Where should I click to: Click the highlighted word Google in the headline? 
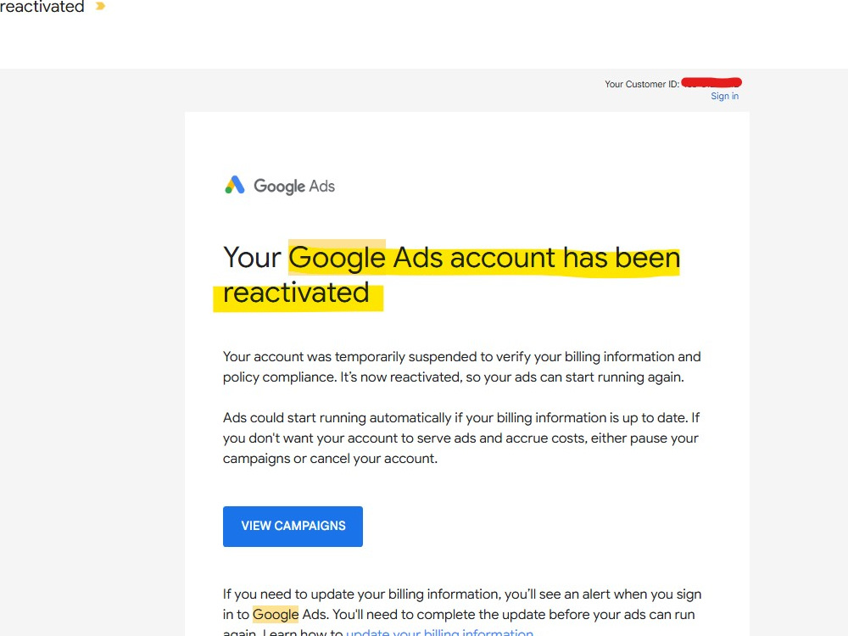[x=337, y=258]
